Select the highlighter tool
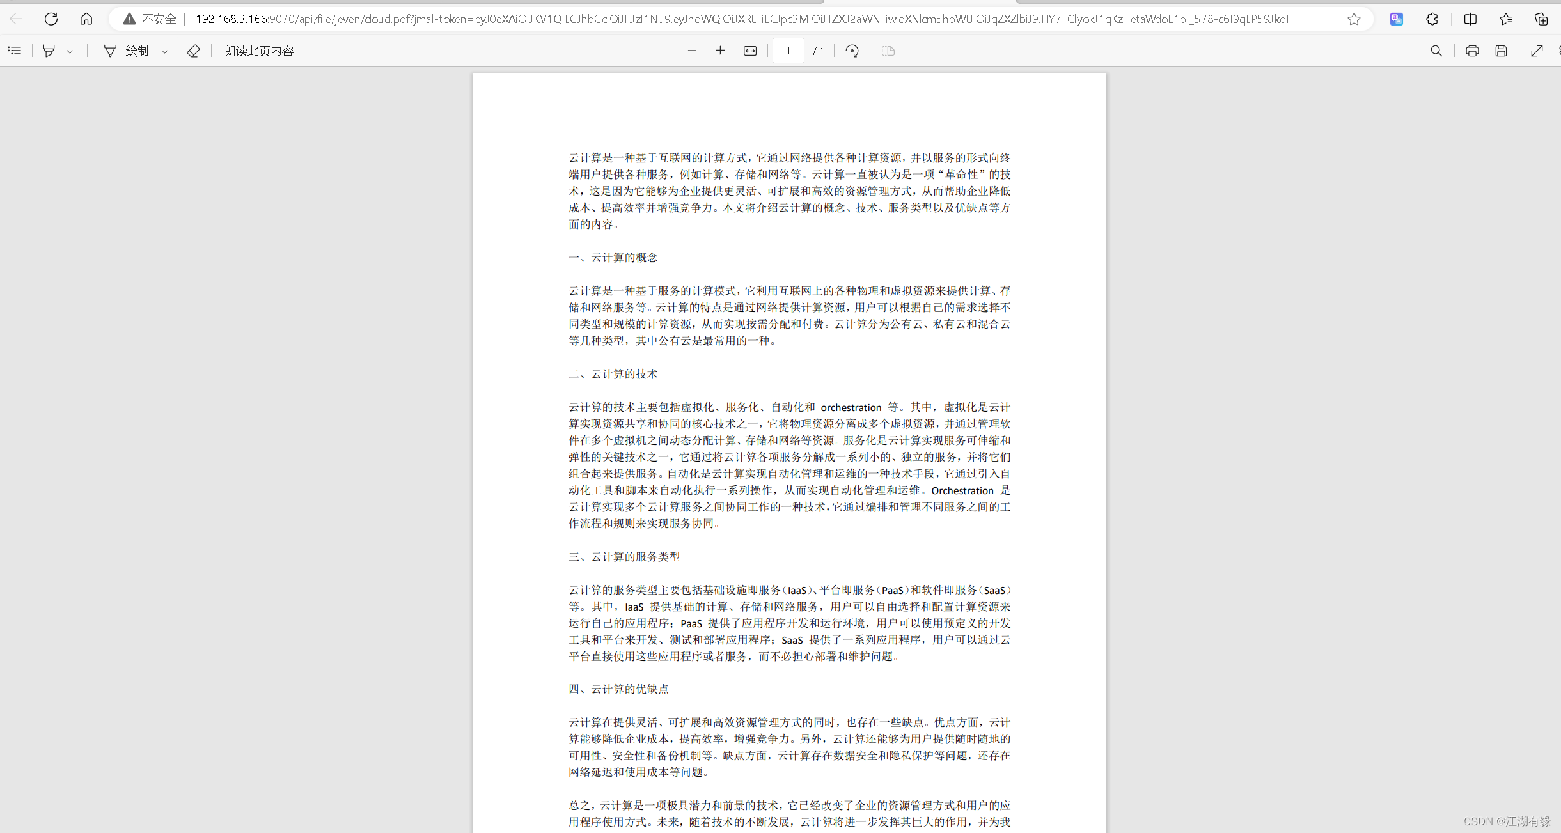The height and width of the screenshot is (833, 1561). [49, 51]
